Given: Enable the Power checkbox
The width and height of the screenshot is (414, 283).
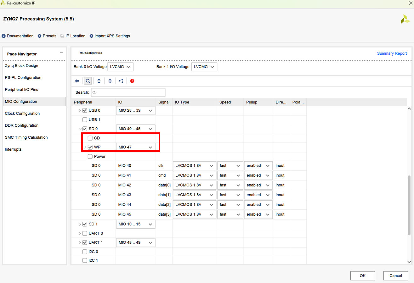Looking at the screenshot, I should 90,156.
